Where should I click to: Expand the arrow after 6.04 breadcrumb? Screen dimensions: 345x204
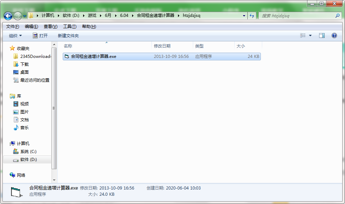133,16
